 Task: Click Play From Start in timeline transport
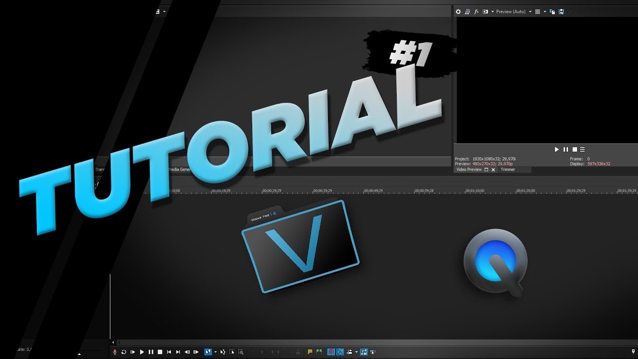coord(133,352)
